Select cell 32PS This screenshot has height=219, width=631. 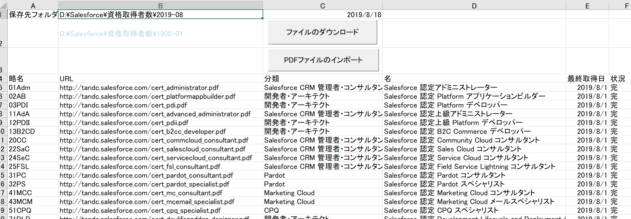pos(33,184)
